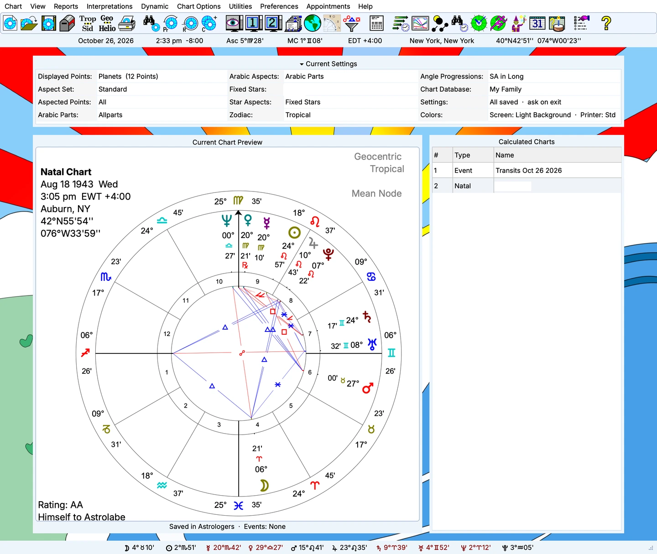
Task: Click the Aspect Set value 'Standard'
Action: point(113,89)
